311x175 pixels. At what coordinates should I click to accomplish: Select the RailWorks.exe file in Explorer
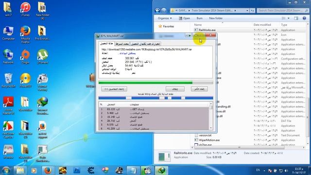click(x=207, y=30)
